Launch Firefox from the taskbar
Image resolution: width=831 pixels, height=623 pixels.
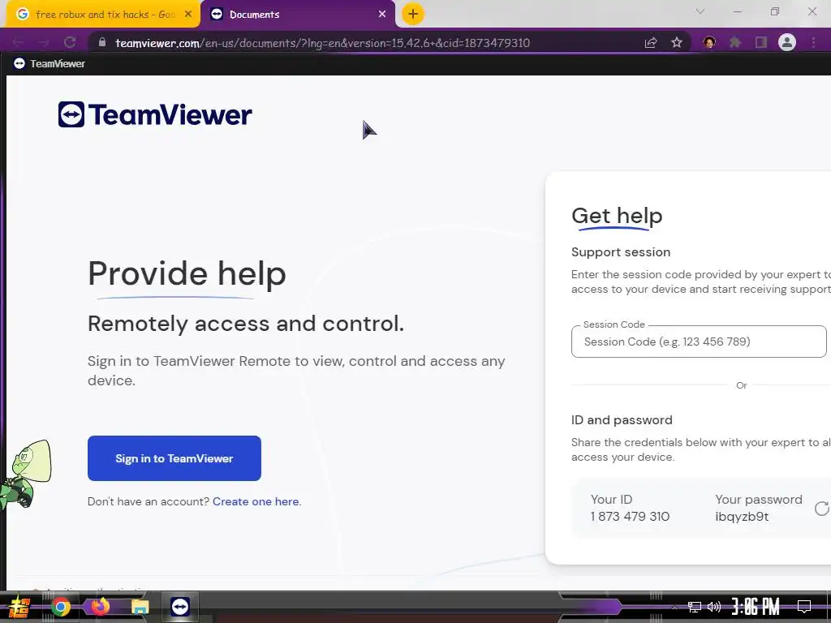[100, 607]
